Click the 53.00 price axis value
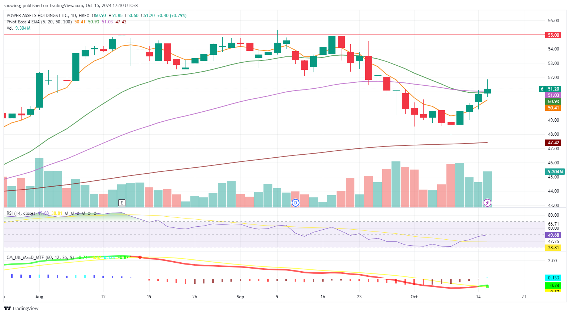Screen dimensions: 570x315 point(553,63)
